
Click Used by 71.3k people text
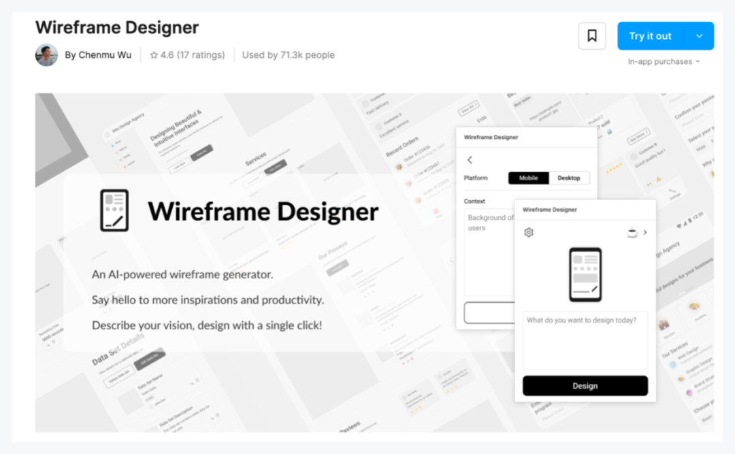(289, 55)
